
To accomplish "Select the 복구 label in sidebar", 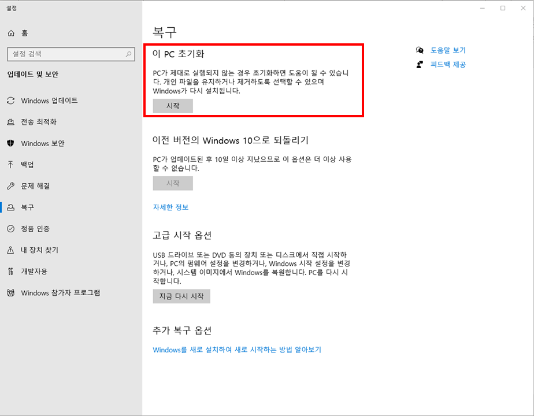I will click(28, 207).
